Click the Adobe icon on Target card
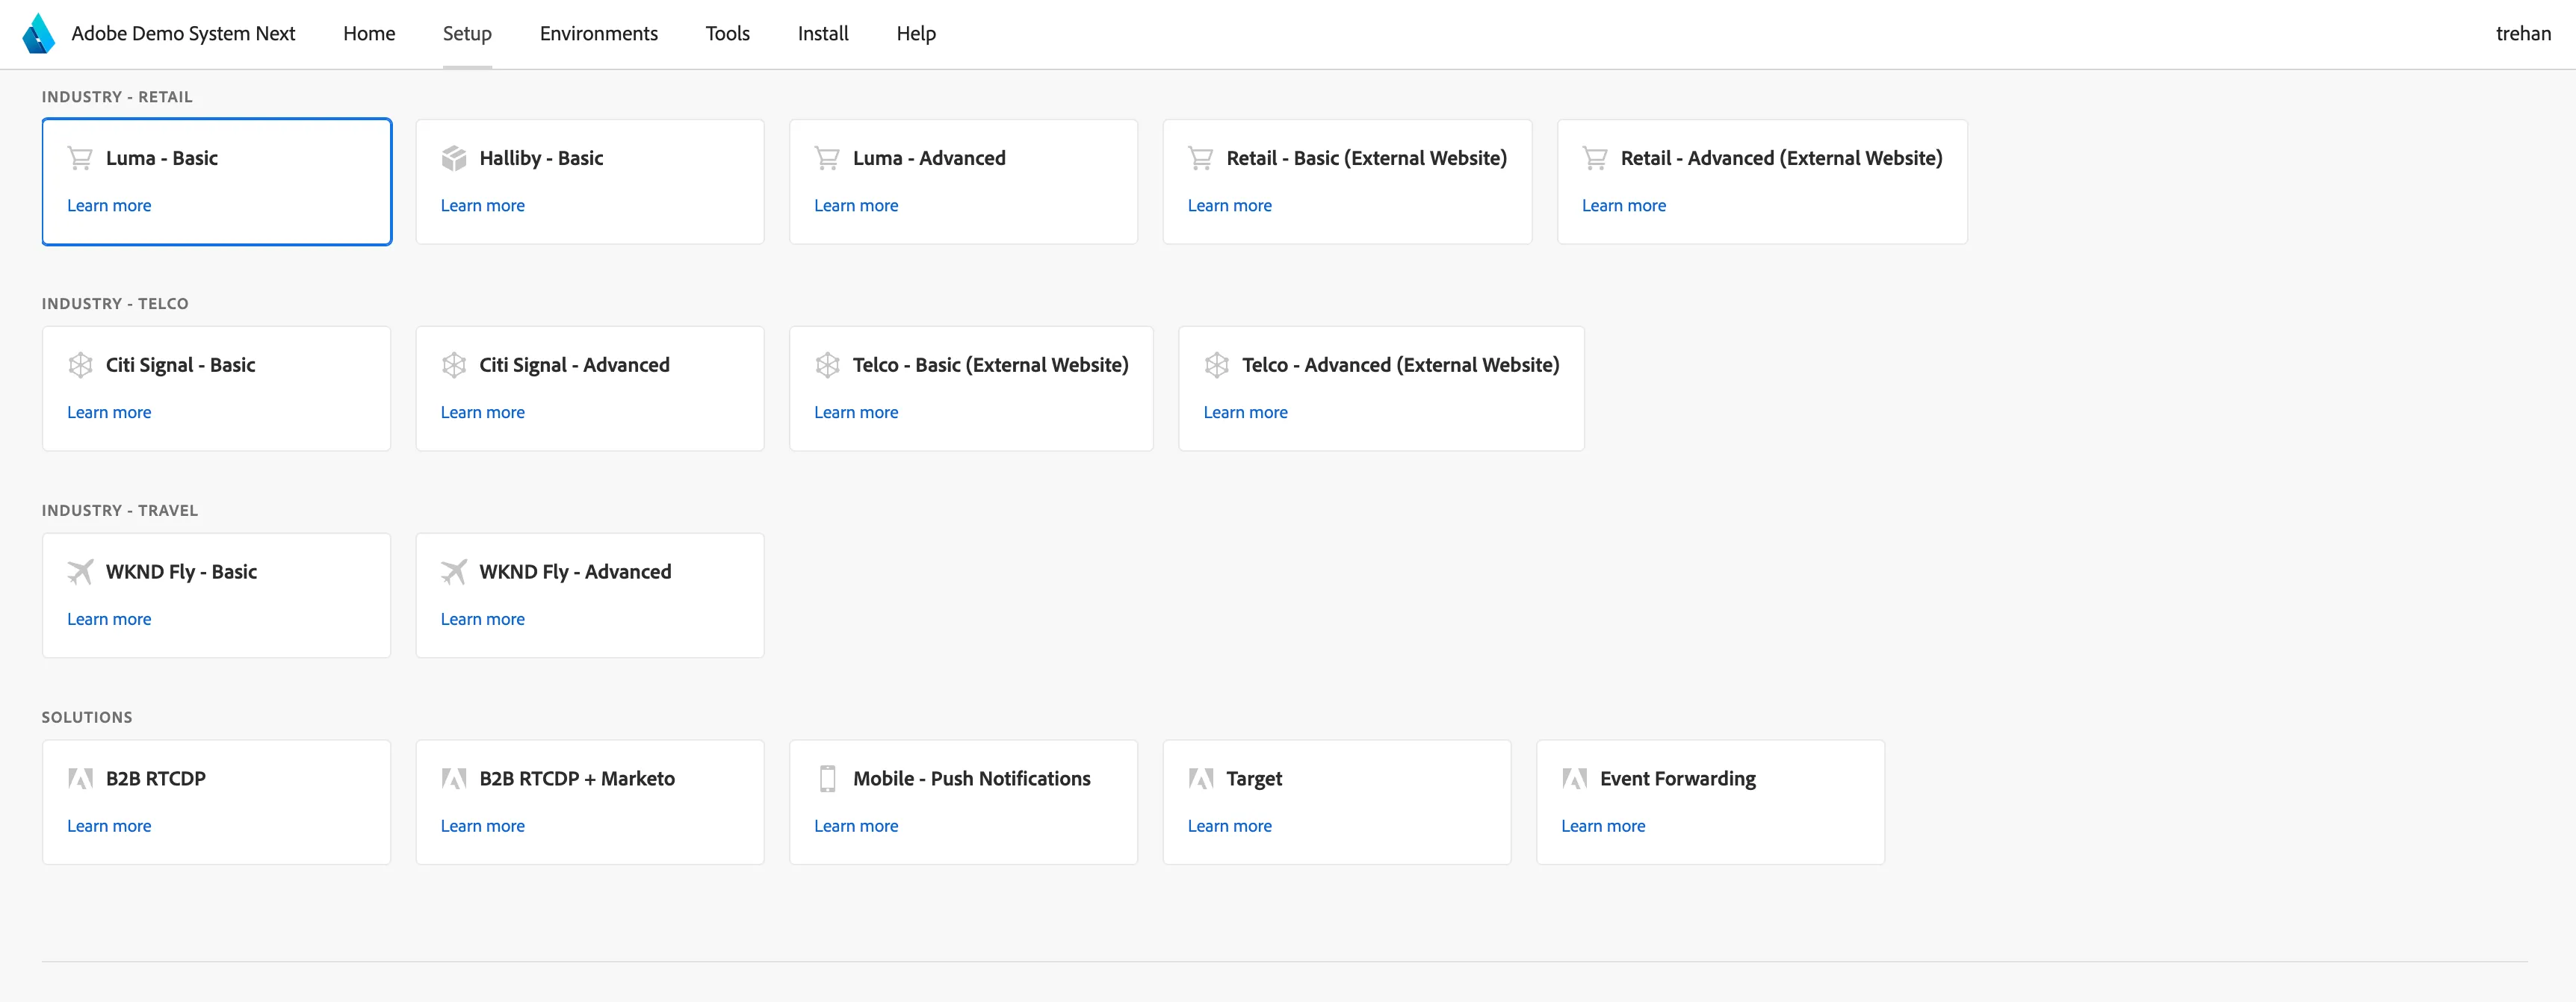The width and height of the screenshot is (2576, 1002). pos(1201,778)
